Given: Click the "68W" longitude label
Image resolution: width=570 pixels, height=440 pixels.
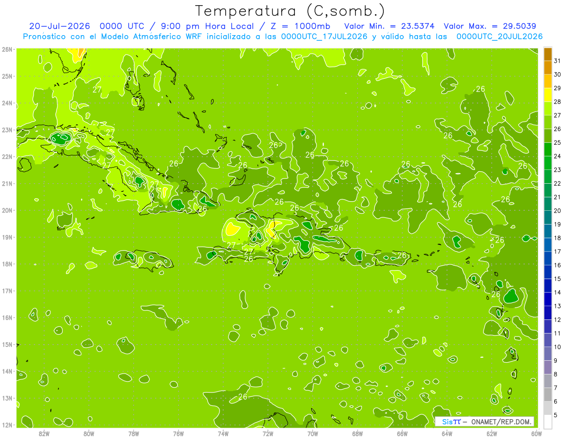Looking at the screenshot, I should pyautogui.click(x=358, y=433).
